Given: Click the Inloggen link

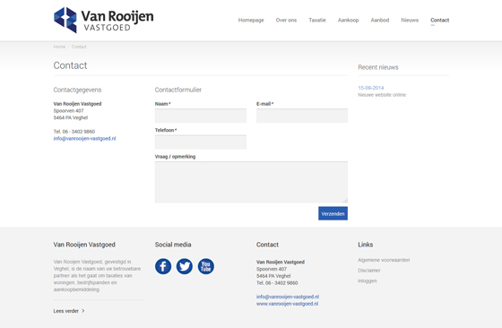Looking at the screenshot, I should pyautogui.click(x=368, y=281).
